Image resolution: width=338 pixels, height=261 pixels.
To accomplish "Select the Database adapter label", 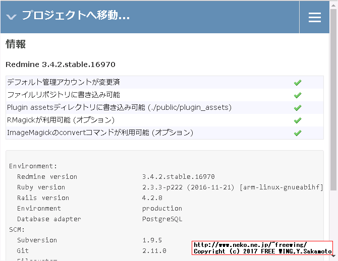I will click(49, 219).
